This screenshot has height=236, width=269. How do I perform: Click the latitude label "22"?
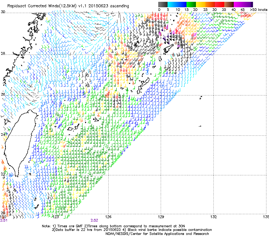3,174
